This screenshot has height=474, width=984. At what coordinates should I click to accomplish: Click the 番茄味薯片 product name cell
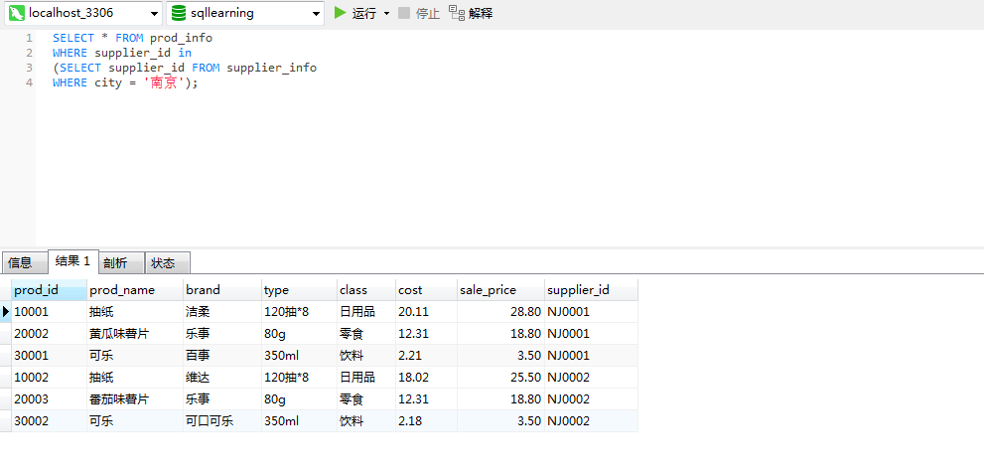coord(135,399)
